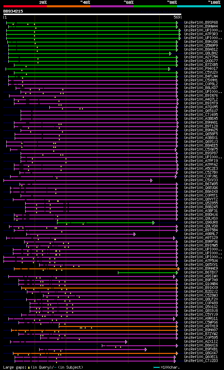Click the UniRef100_Q69SJ3 label
Viewport: 224px width, 370px height.
point(201,142)
